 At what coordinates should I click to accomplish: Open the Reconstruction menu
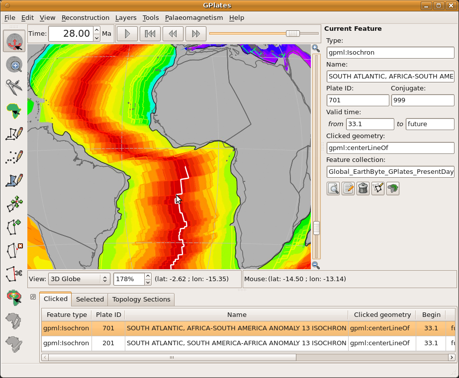[86, 18]
